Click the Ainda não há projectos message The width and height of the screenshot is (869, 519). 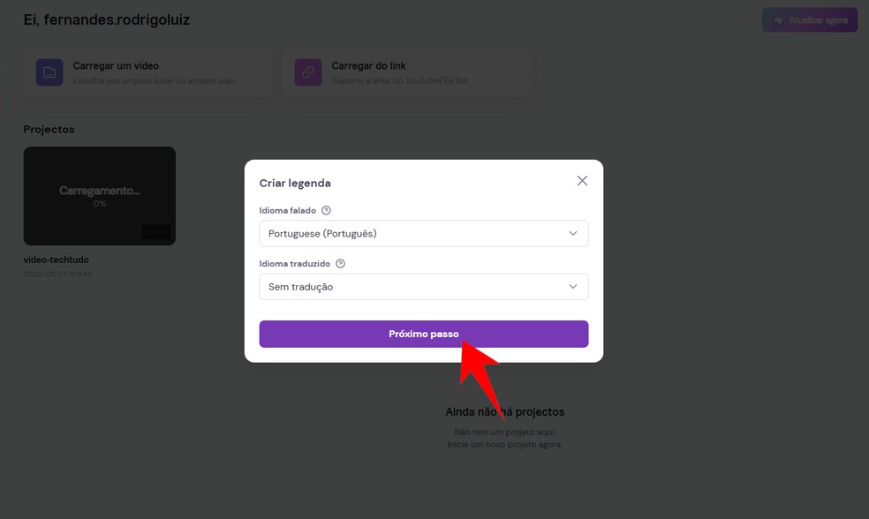[x=504, y=412]
